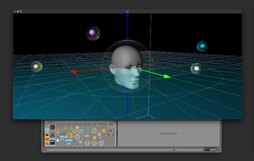Click the Presets button
Viewport: 254px width, 161px height.
click(111, 125)
